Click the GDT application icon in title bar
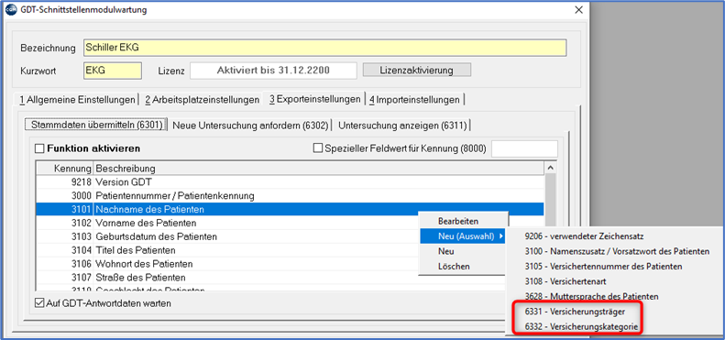 11,9
